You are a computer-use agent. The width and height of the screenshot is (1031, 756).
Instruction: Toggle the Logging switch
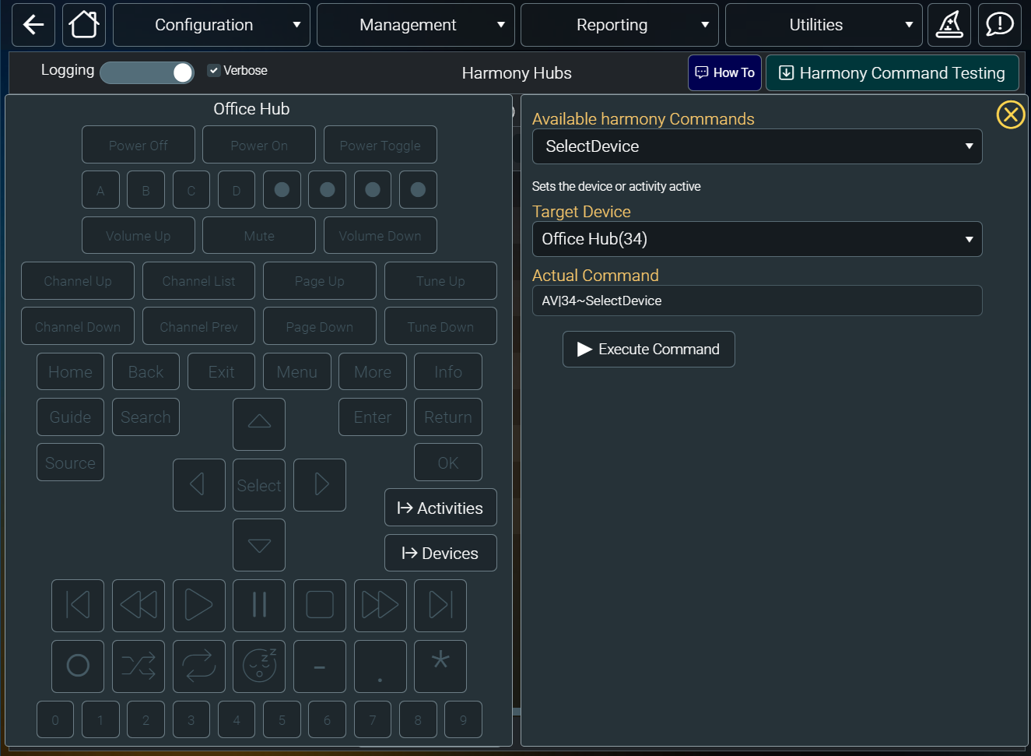(x=147, y=72)
